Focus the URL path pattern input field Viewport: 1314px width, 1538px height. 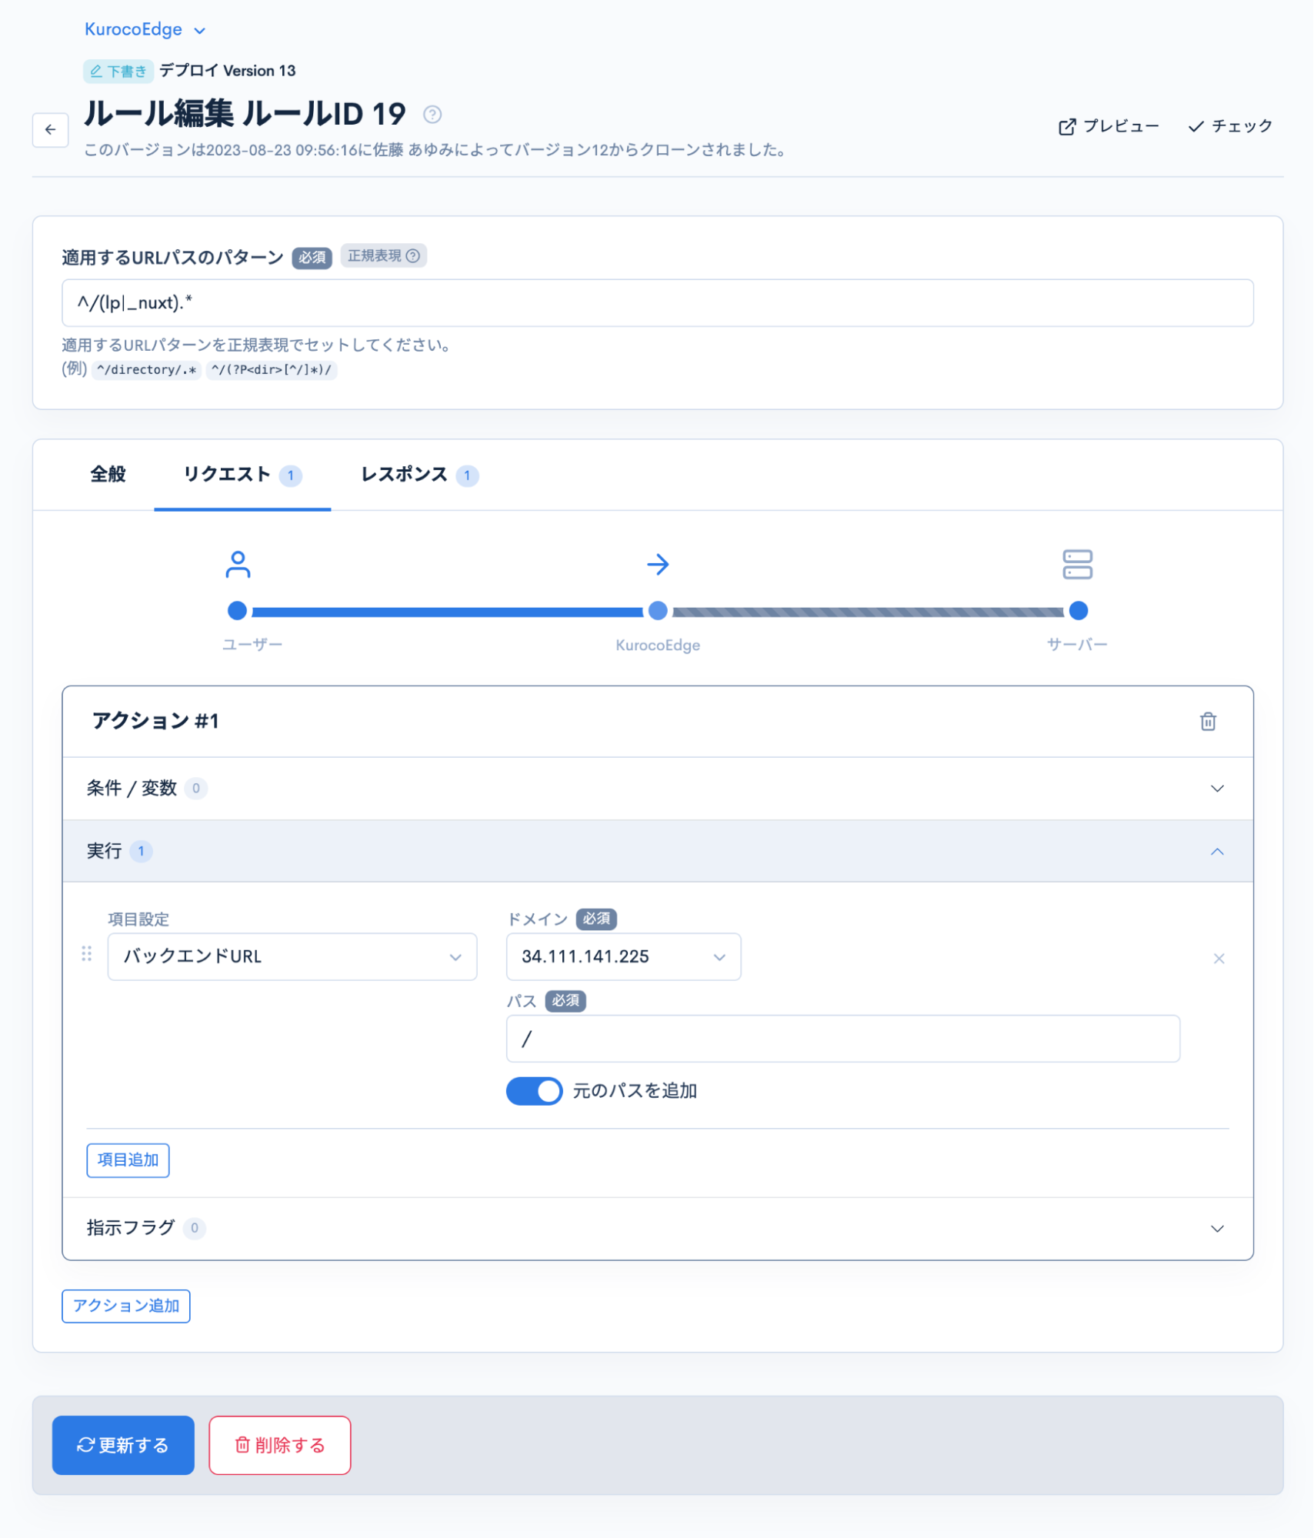(658, 302)
